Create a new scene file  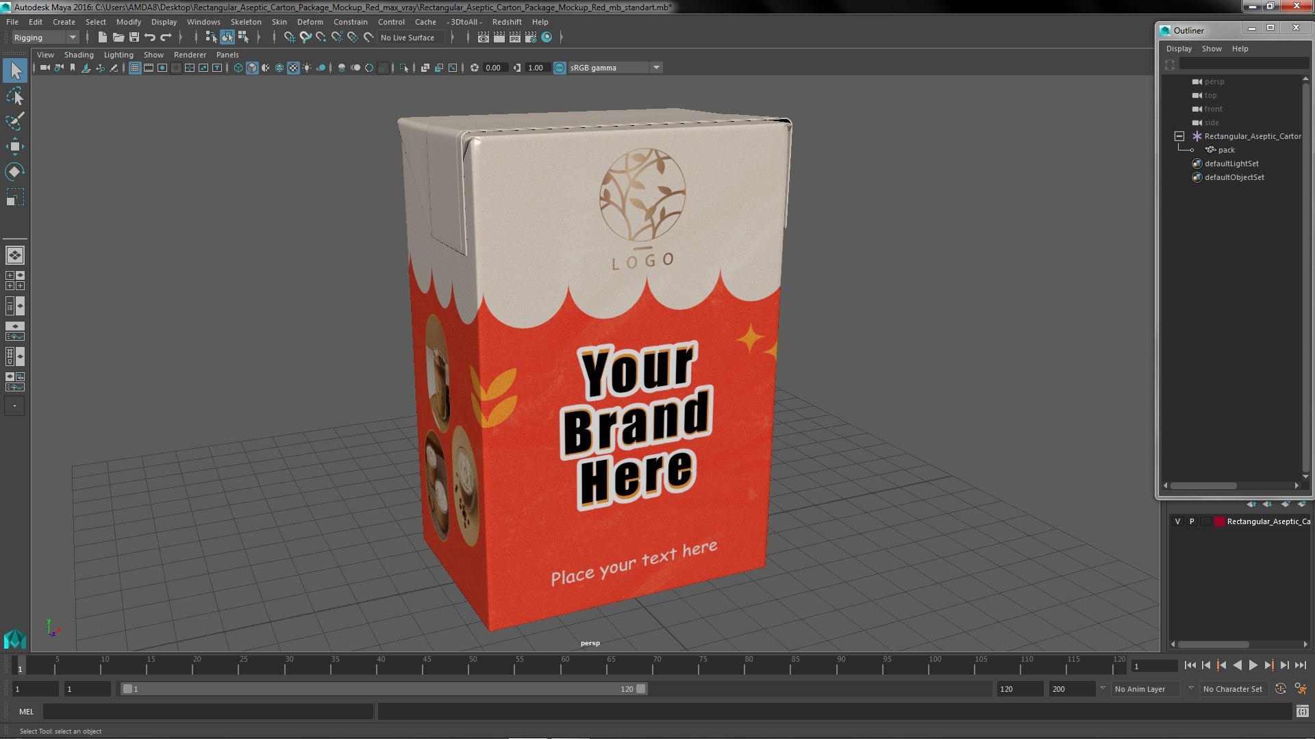coord(102,38)
